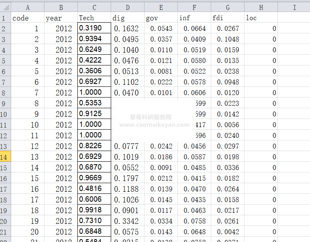Select the empty column I header
The width and height of the screenshot is (310, 242).
click(x=294, y=7)
